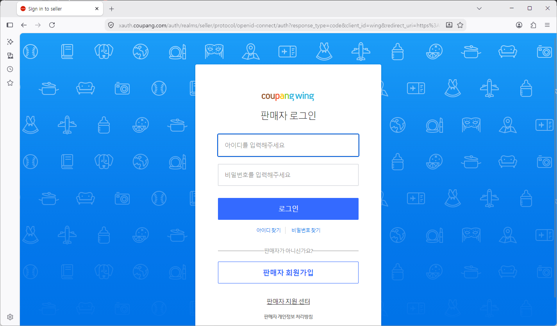Focus the 아이디를 입력해주세요 ID field
The height and width of the screenshot is (326, 557).
288,145
